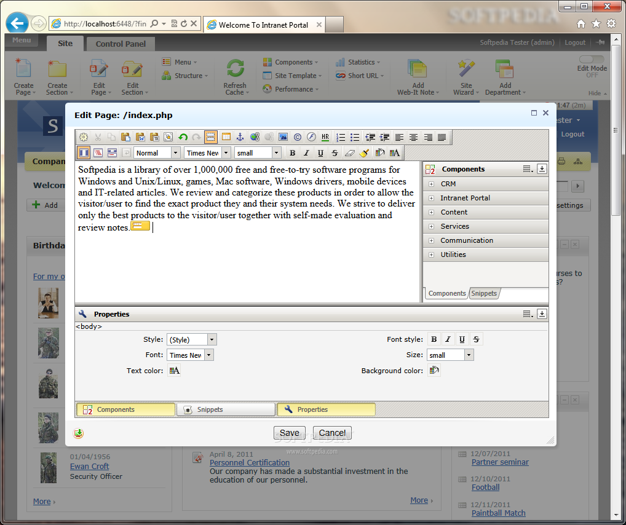Align text left in editor
This screenshot has height=525, width=626.
point(399,137)
